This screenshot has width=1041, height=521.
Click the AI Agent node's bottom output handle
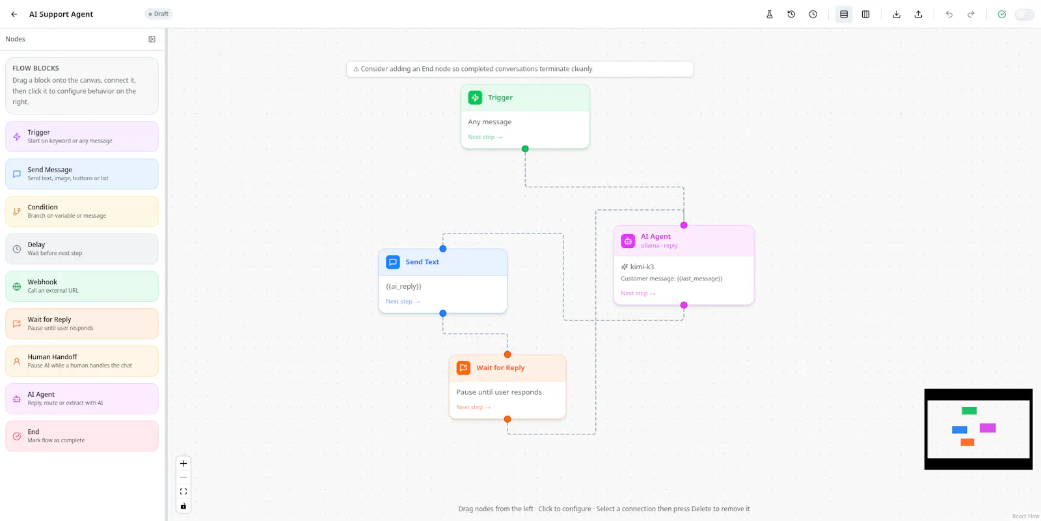coord(684,305)
